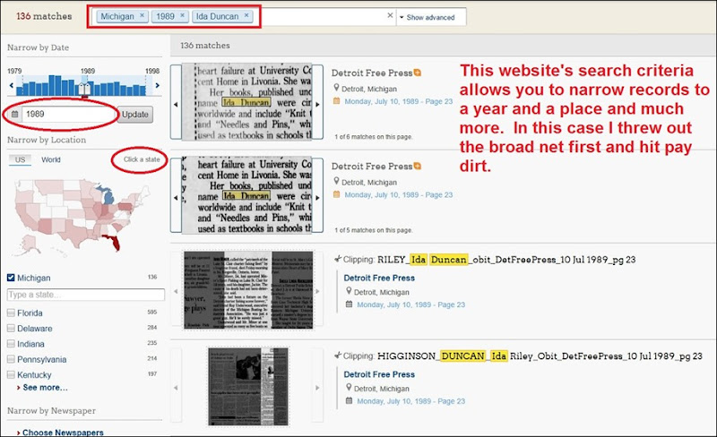Screen dimensions: 717x437
Task: Open the second Detroit Free Press title link
Action: (x=372, y=167)
